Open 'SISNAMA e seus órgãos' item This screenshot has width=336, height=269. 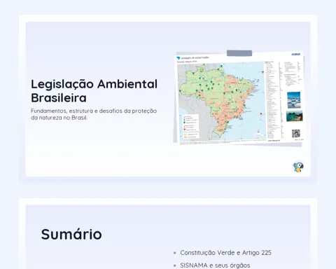click(x=215, y=265)
